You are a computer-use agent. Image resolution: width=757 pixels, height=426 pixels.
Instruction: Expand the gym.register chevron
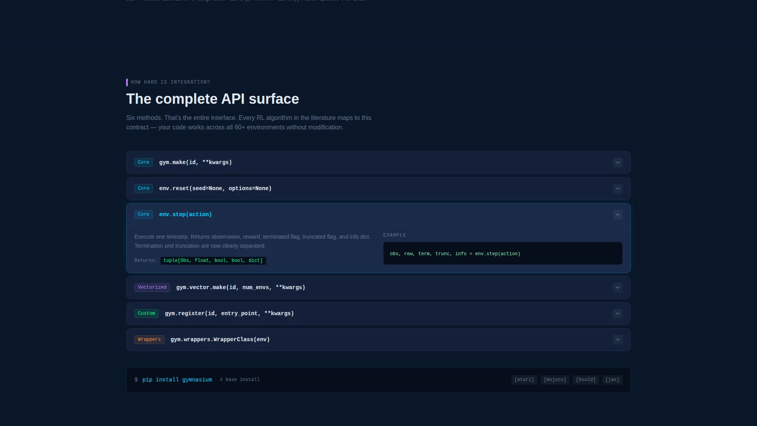tap(618, 314)
